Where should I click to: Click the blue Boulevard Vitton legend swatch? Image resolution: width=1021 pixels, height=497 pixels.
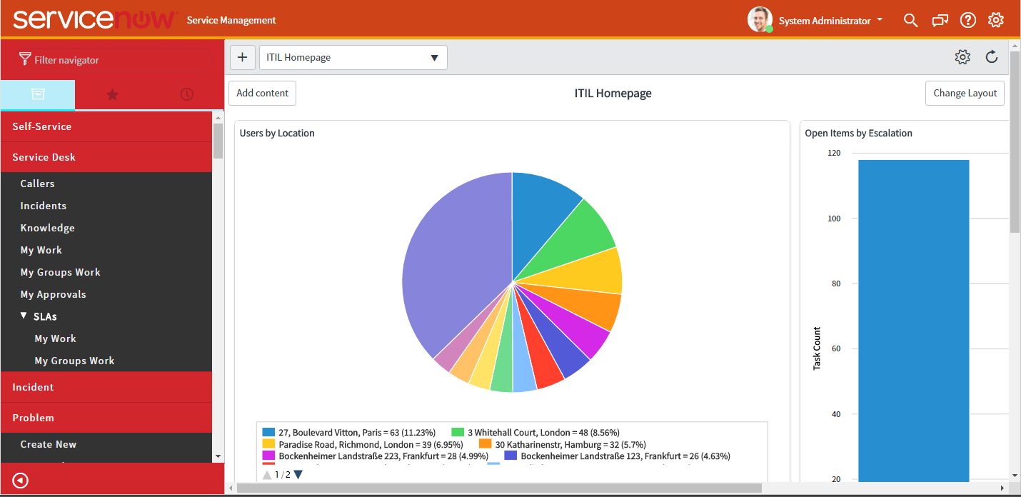coord(268,432)
